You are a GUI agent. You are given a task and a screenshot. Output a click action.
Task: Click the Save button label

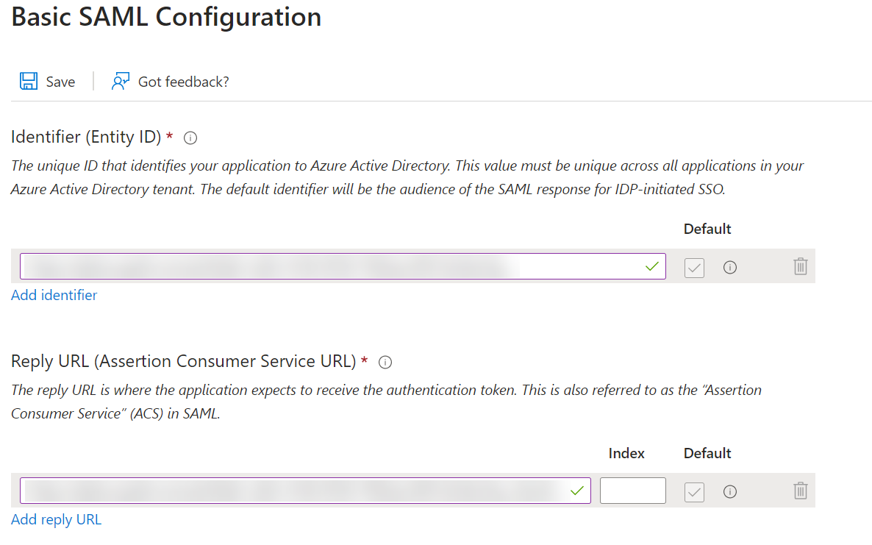[60, 81]
